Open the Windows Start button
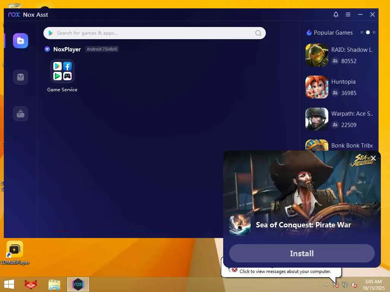390x292 pixels. pyautogui.click(x=9, y=284)
